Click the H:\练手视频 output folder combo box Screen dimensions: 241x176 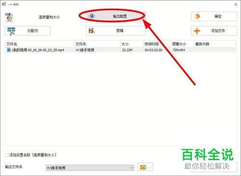tap(90, 168)
